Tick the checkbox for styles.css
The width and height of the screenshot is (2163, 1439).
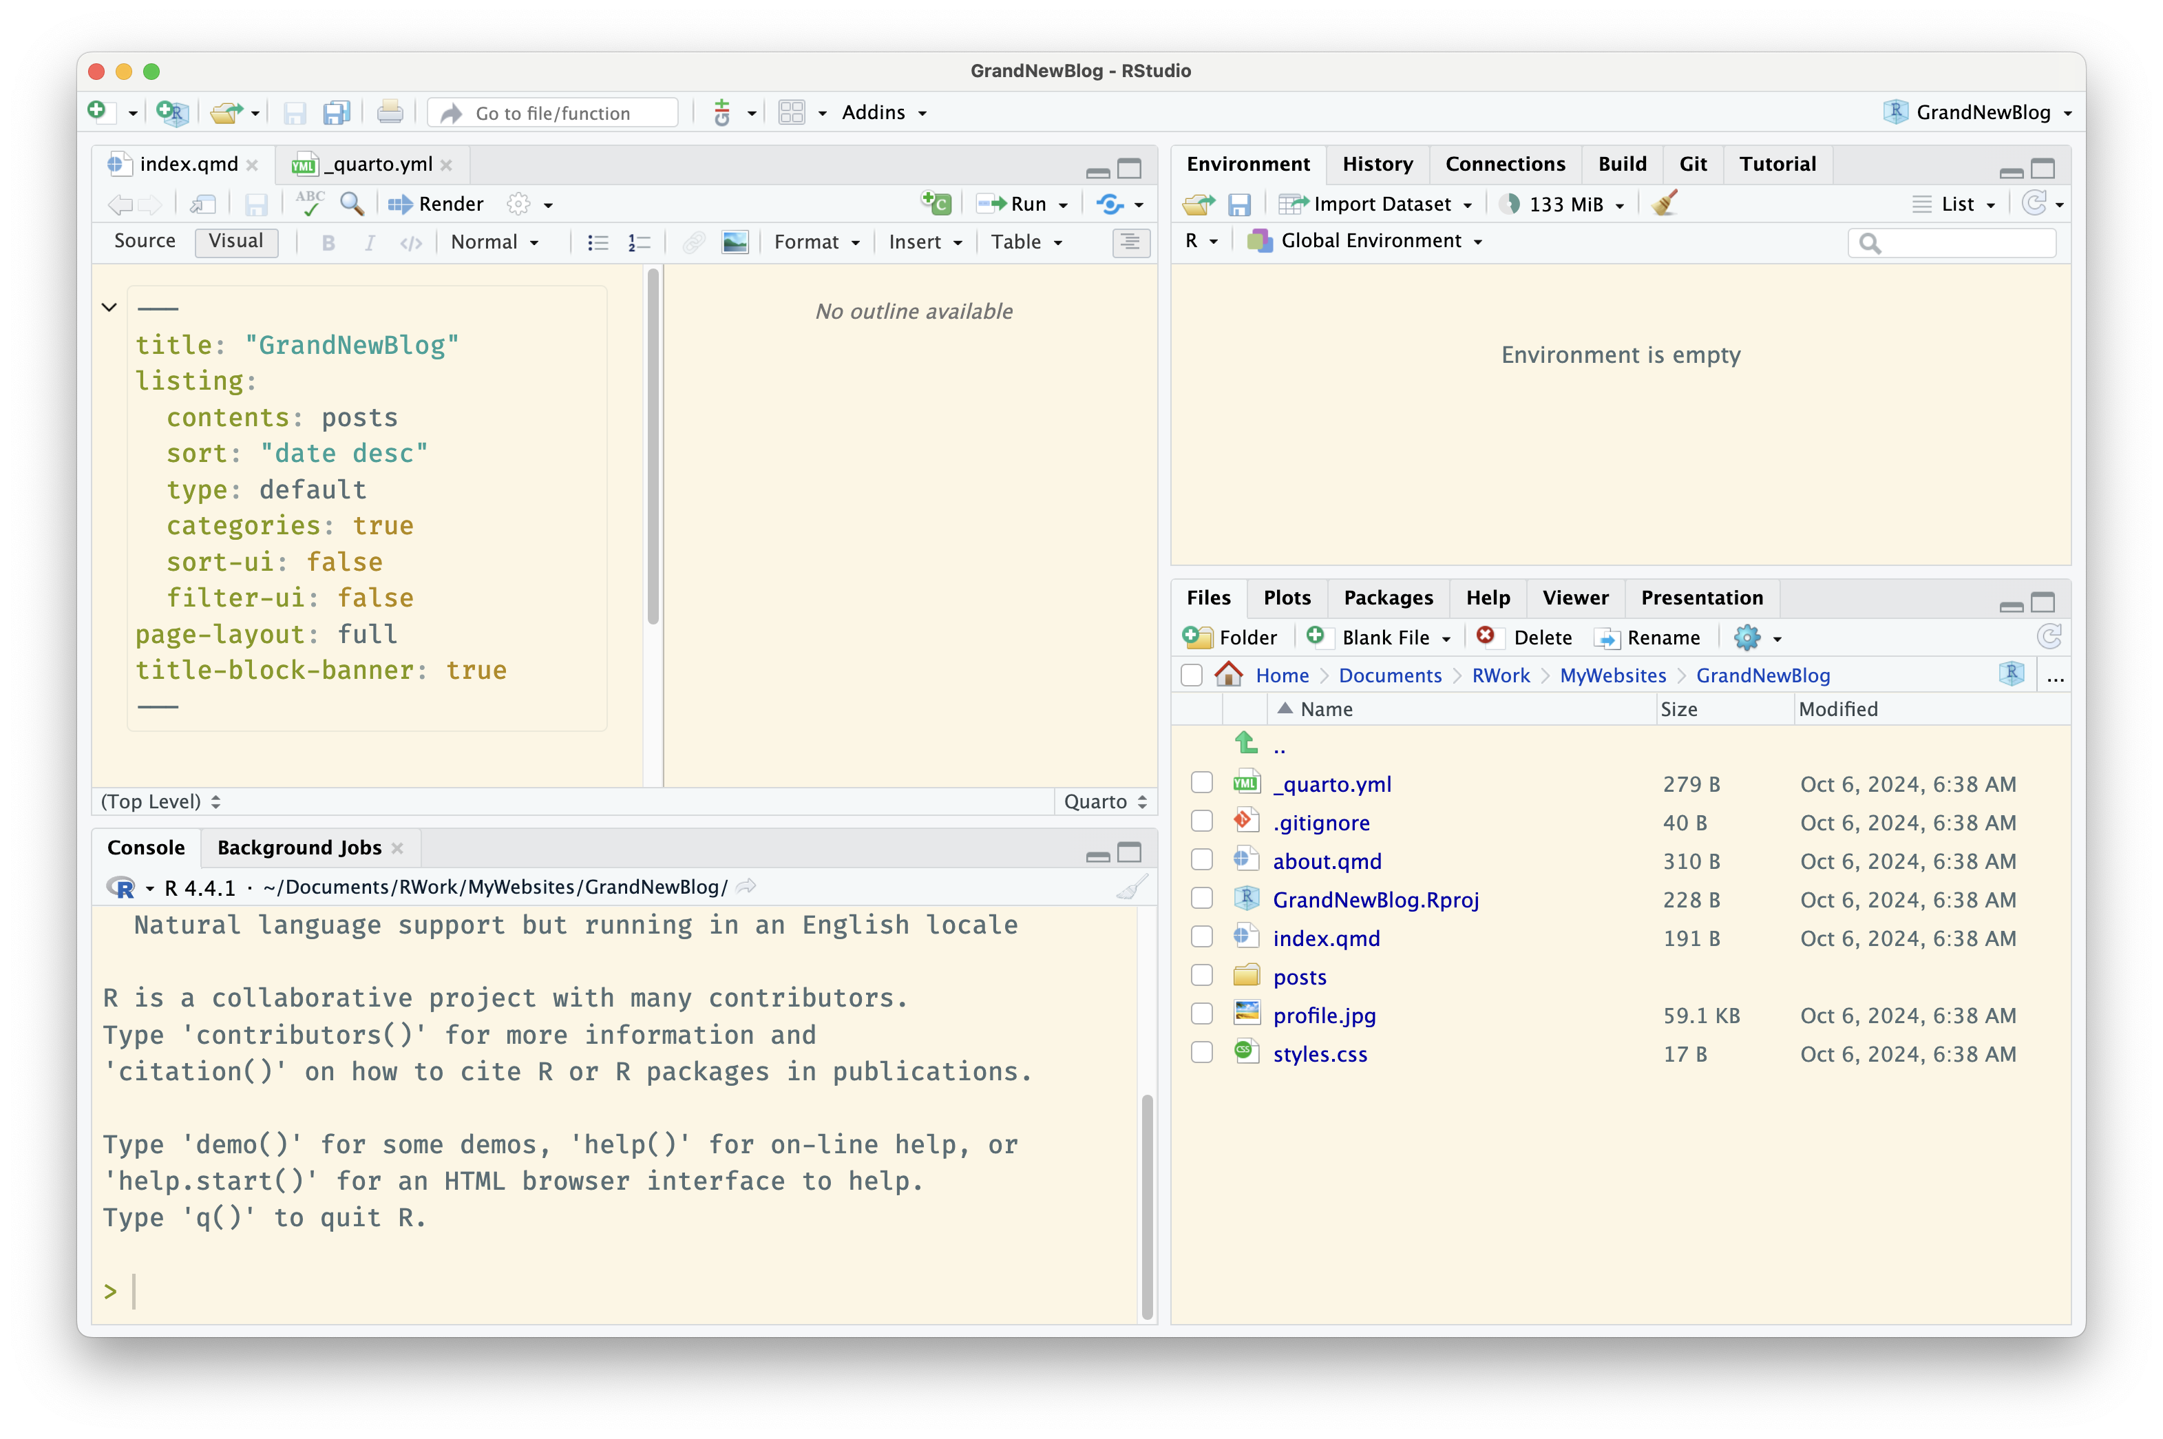tap(1202, 1053)
